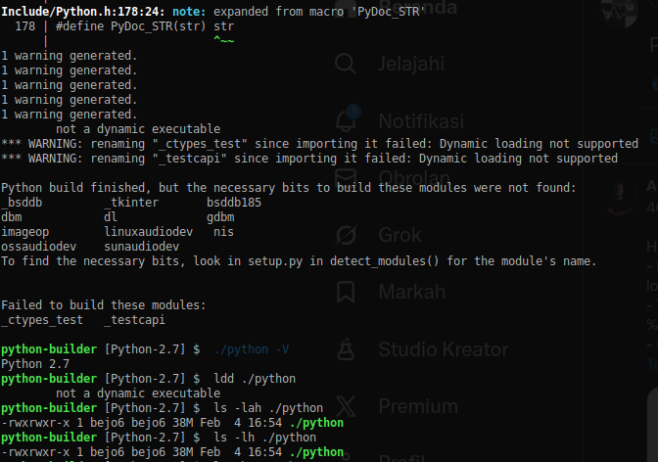This screenshot has height=462, width=658.
Task: Click the 'imageop' module name
Action: tap(25, 232)
